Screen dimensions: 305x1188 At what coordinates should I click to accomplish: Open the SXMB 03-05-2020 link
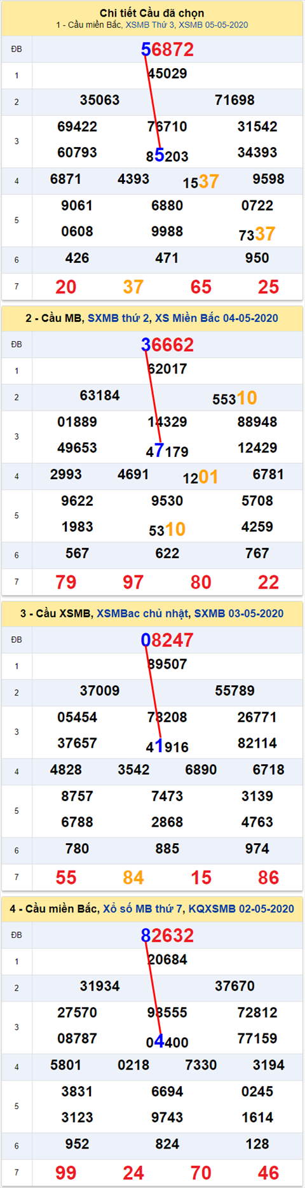(239, 613)
